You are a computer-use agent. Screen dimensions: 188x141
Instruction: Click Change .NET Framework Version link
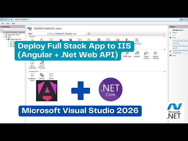(x=180, y=47)
